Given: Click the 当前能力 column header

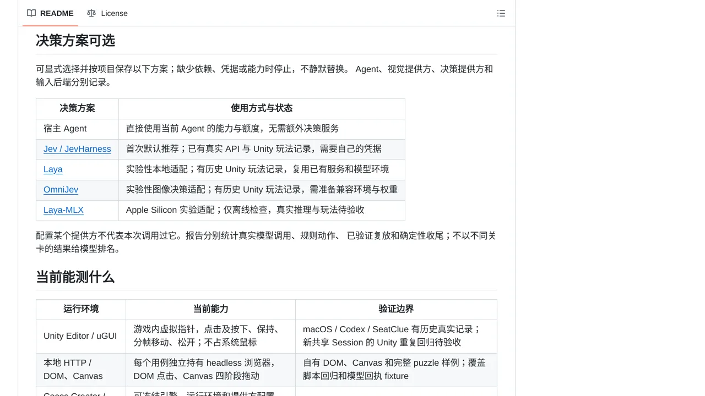Looking at the screenshot, I should pos(211,309).
